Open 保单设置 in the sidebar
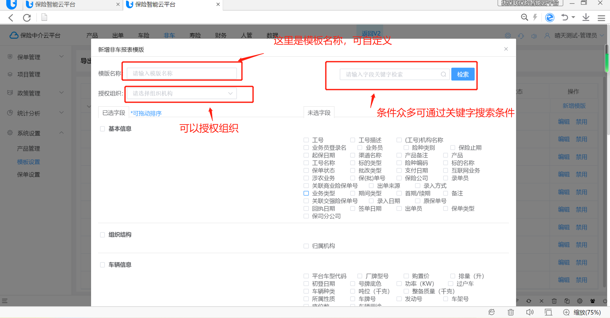Image resolution: width=610 pixels, height=318 pixels. tap(29, 175)
